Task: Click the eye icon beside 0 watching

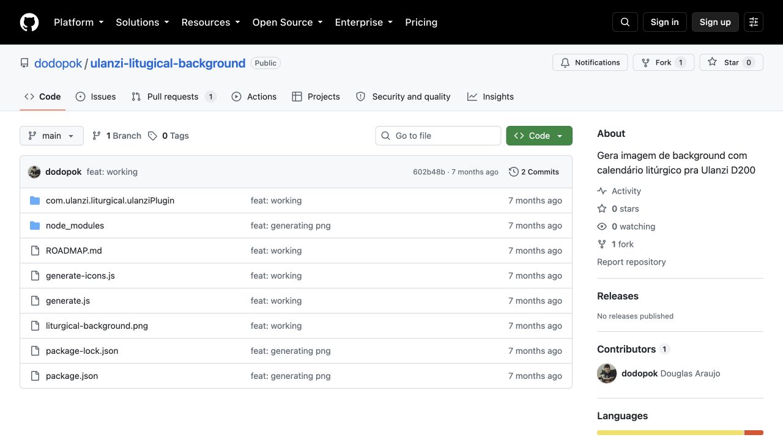Action: click(602, 226)
